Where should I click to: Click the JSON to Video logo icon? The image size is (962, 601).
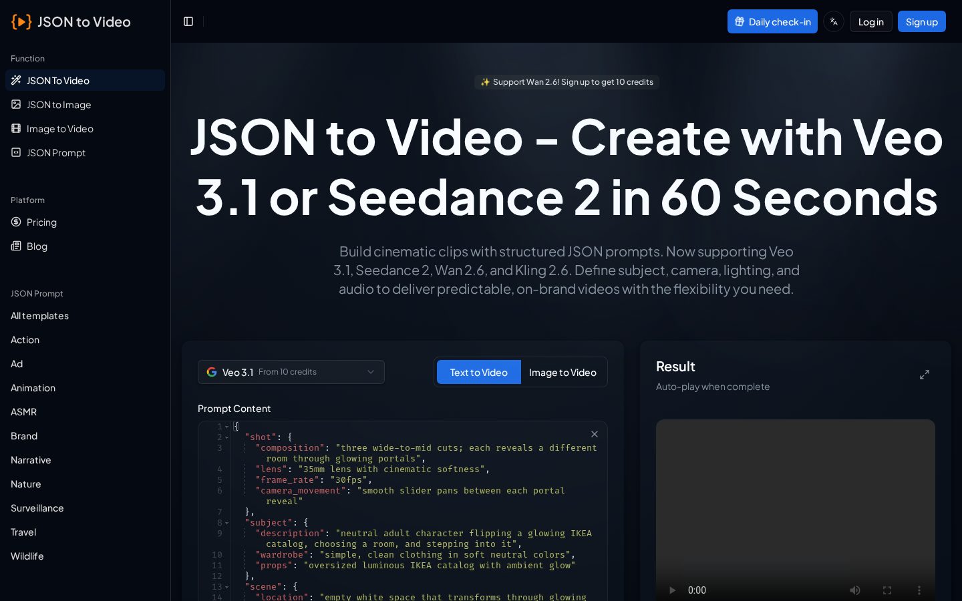(21, 21)
